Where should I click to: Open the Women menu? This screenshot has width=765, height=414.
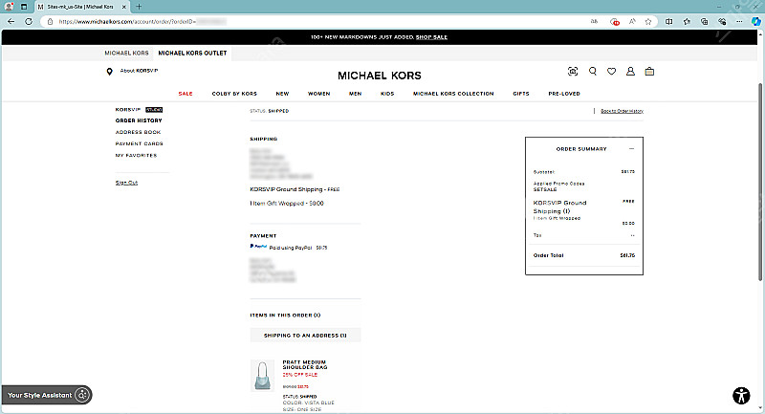pos(319,94)
